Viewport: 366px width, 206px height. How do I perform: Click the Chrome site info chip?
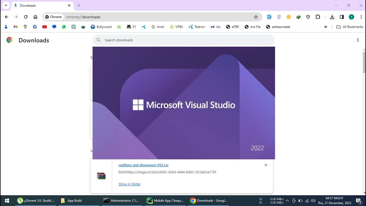(x=53, y=17)
